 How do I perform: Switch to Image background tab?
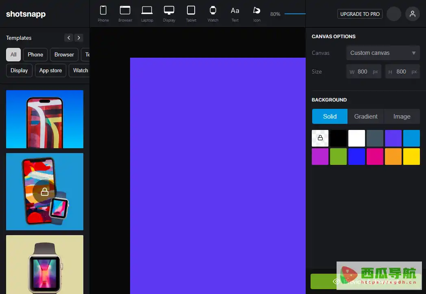click(402, 117)
